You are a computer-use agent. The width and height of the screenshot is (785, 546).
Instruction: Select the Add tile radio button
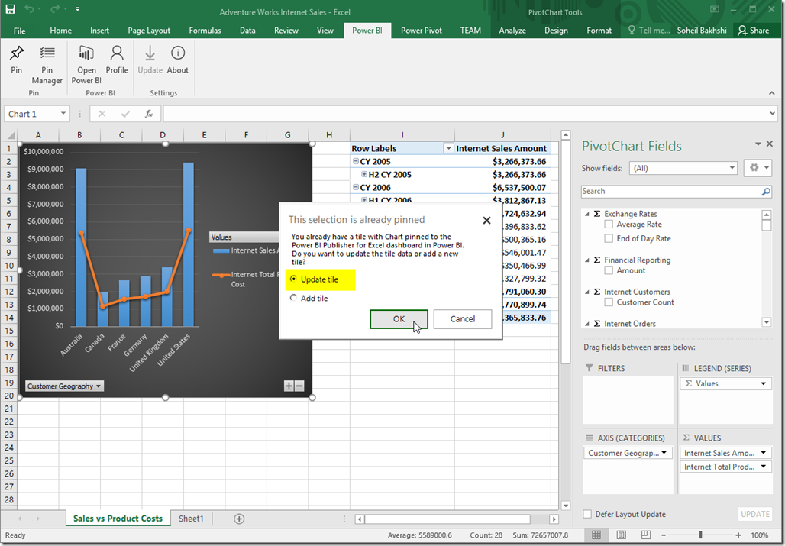click(293, 298)
